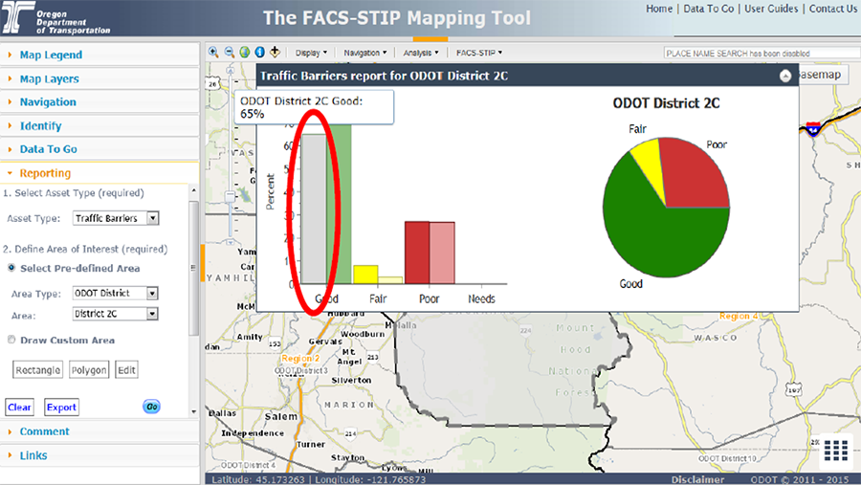The height and width of the screenshot is (485, 861).
Task: Choose Draw Custom Area radio button
Action: pos(11,340)
